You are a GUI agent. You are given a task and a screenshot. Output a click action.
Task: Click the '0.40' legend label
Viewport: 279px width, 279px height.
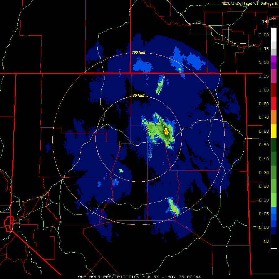(x=264, y=159)
